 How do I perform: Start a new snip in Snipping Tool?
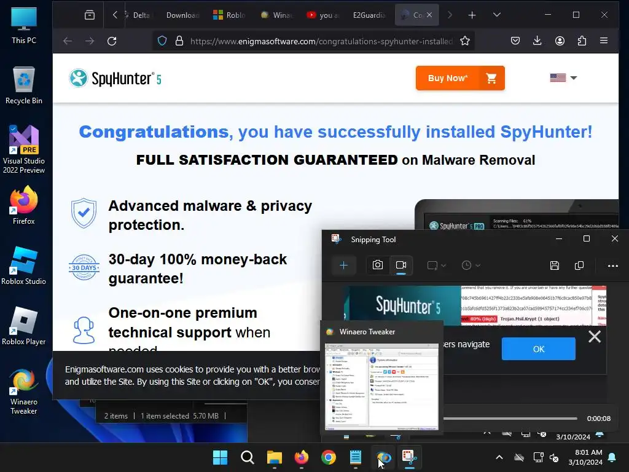click(x=344, y=265)
